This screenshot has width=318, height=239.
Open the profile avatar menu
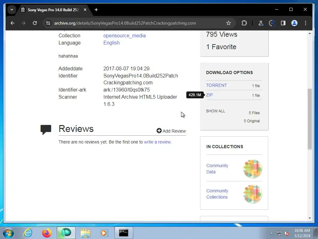click(294, 23)
